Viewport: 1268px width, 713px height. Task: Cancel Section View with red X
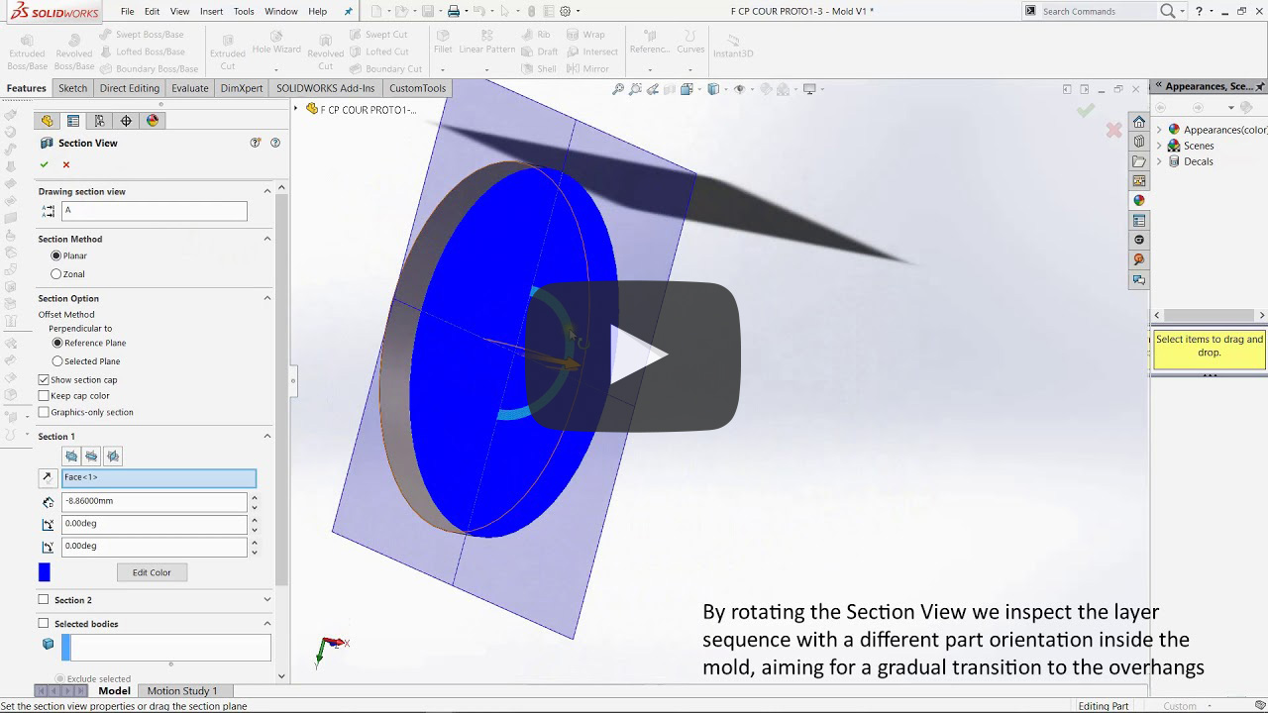[66, 164]
